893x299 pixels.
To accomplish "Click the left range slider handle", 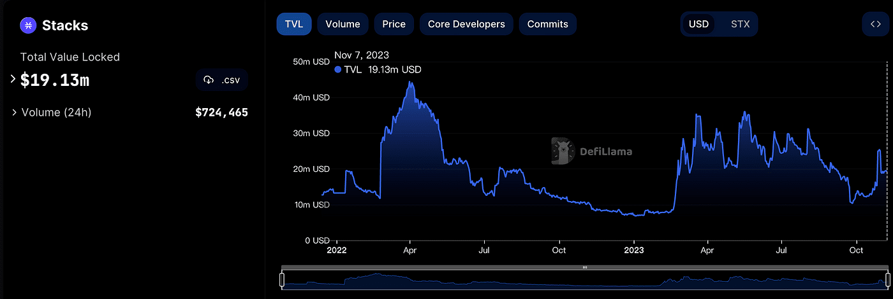I will pos(282,279).
